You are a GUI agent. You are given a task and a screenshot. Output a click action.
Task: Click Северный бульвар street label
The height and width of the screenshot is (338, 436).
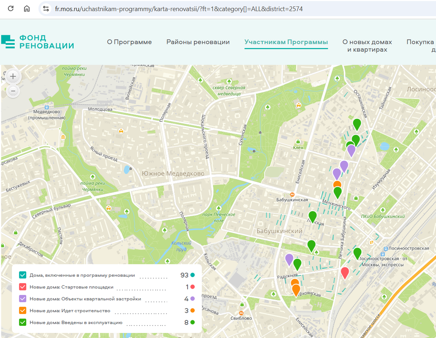[x=52, y=211]
